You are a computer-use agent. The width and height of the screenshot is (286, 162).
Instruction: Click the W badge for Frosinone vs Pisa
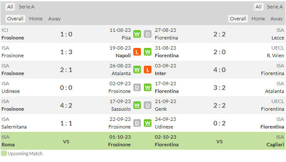coord(137,34)
